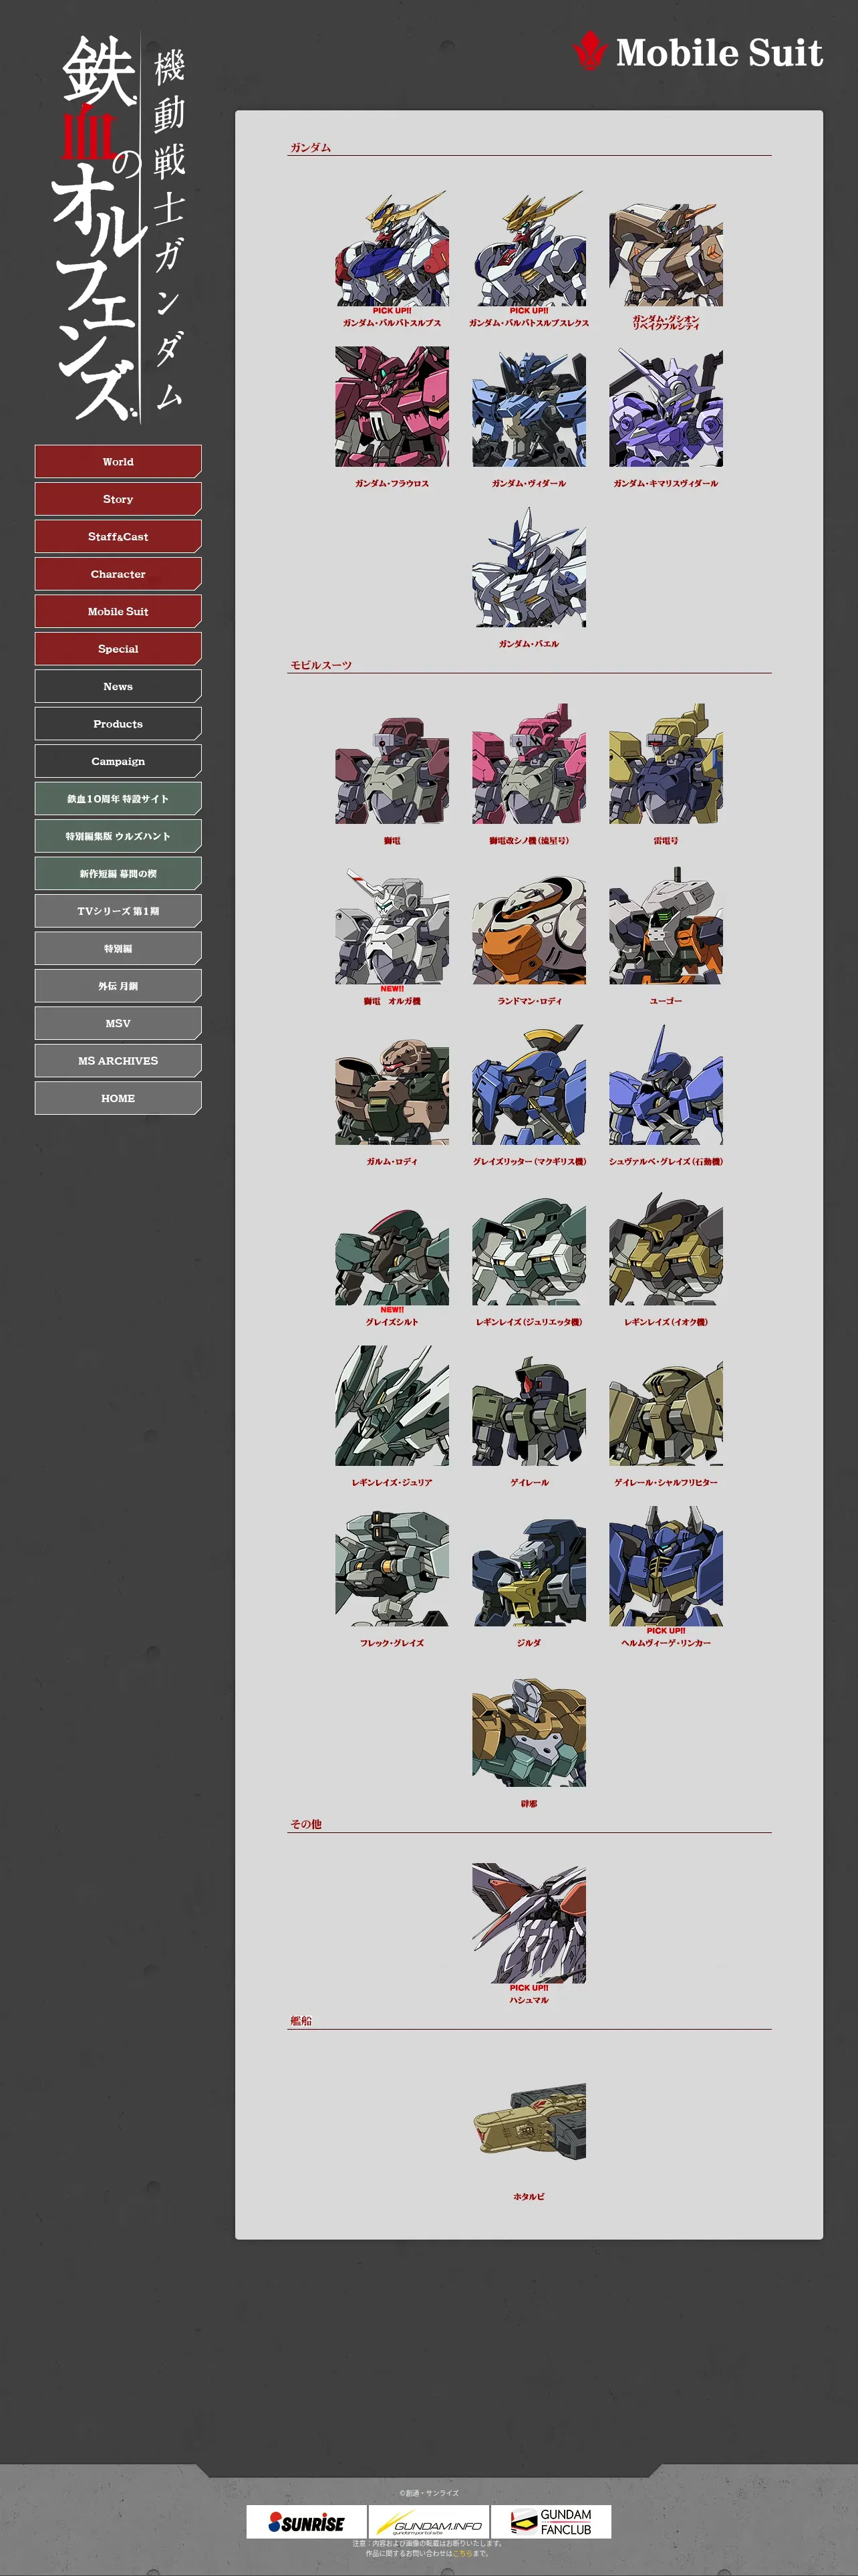Open the Gundam Barbatos Lupus thumbnail
This screenshot has width=858, height=2576.
[x=392, y=248]
